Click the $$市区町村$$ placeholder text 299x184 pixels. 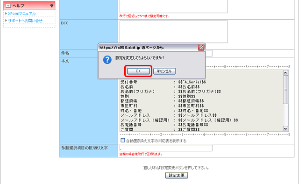[x=191, y=106]
